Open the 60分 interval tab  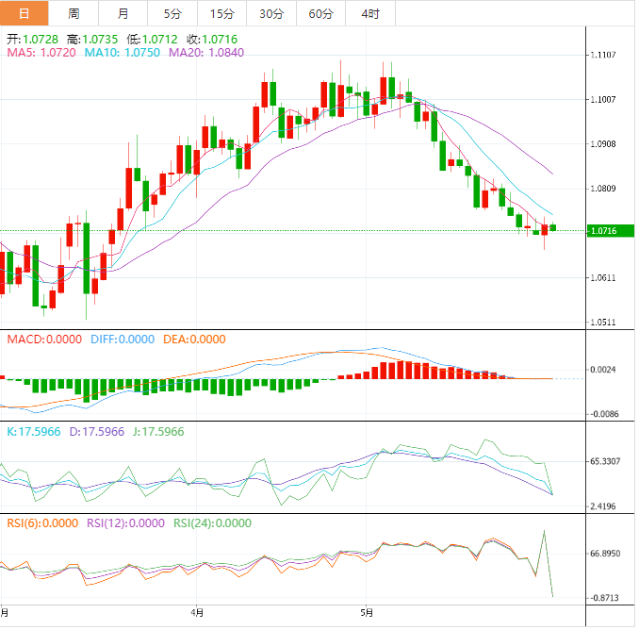click(x=320, y=13)
